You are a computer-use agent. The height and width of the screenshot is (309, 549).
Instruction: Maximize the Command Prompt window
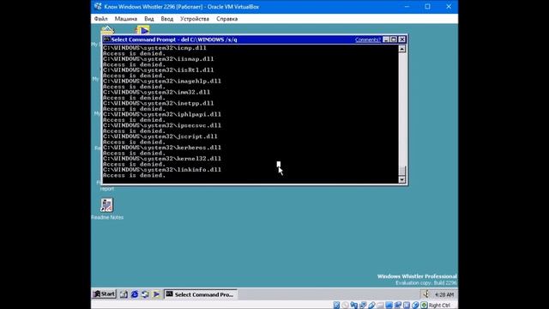pos(394,39)
